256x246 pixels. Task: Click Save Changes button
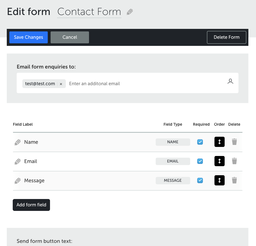coord(29,37)
